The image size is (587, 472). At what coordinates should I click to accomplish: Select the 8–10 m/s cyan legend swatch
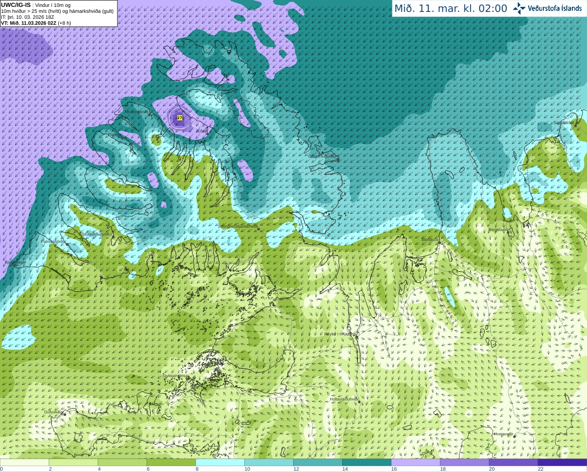(220, 462)
